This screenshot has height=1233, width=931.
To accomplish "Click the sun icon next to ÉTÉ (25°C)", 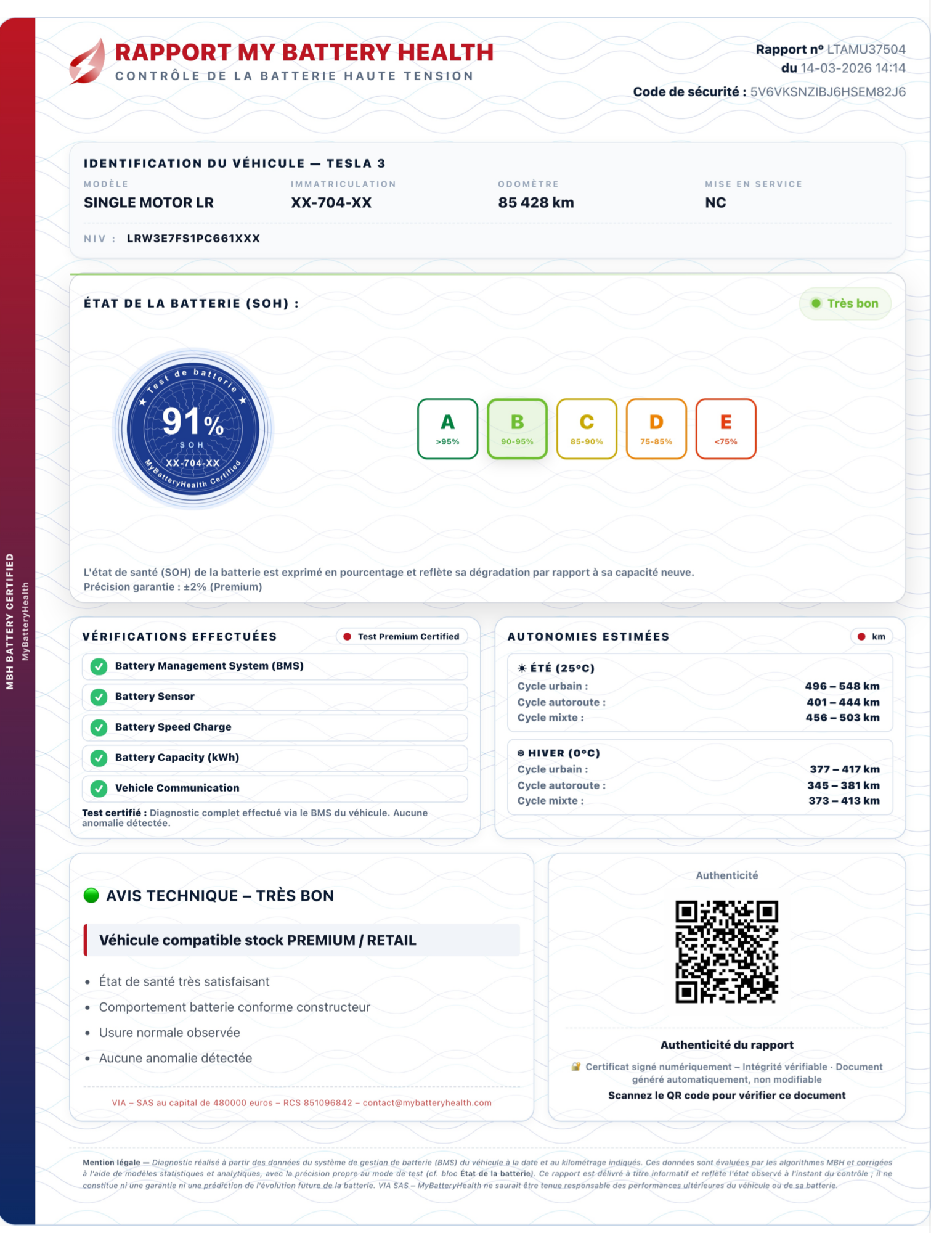I will pos(522,668).
